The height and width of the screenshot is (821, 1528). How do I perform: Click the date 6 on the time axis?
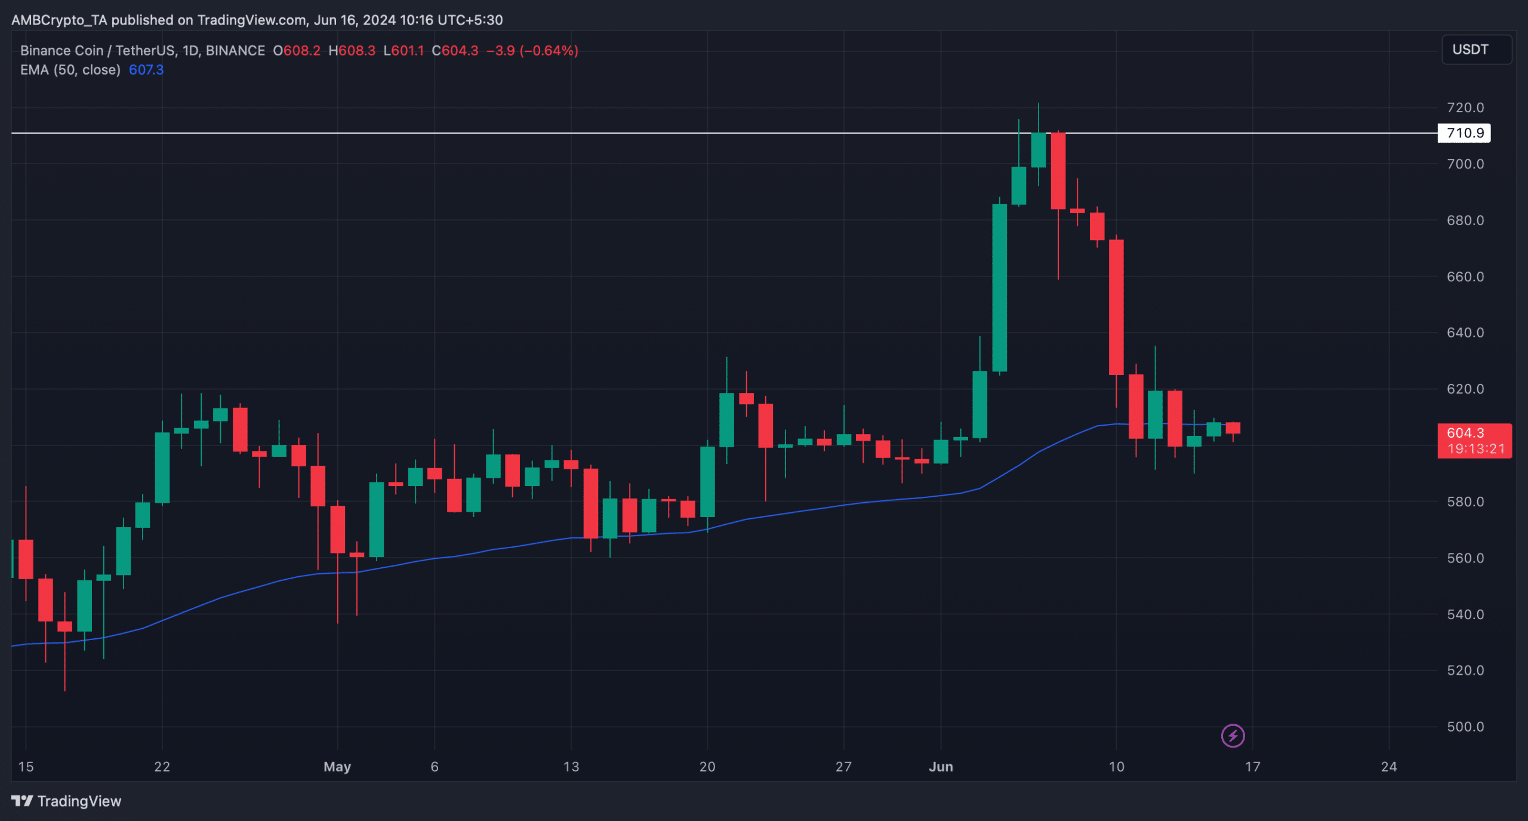[x=435, y=767]
